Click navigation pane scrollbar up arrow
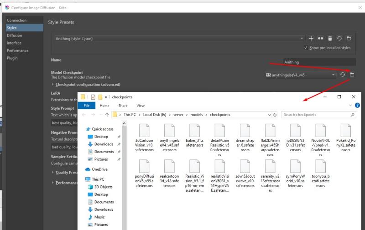Screen dimensions: 365x230 [x=124, y=123]
